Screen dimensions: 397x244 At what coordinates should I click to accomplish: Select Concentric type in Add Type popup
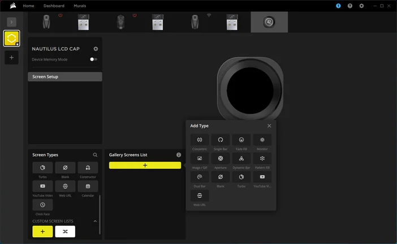coord(200,140)
